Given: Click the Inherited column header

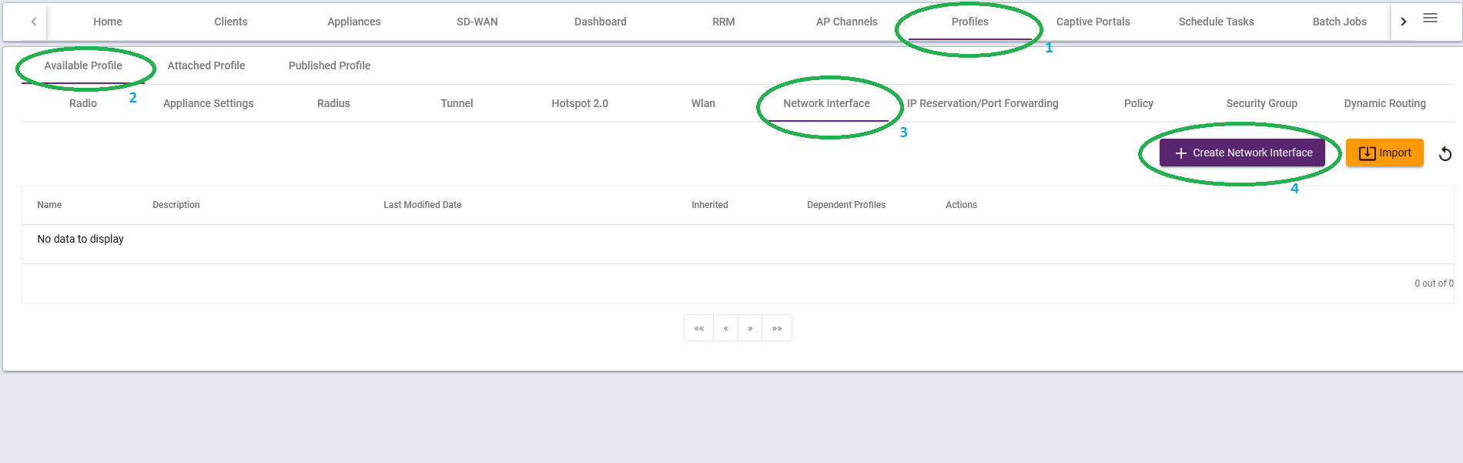Looking at the screenshot, I should coord(710,205).
